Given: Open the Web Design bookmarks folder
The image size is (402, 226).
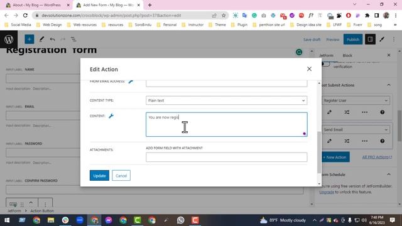Looking at the screenshot, I should point(49,25).
